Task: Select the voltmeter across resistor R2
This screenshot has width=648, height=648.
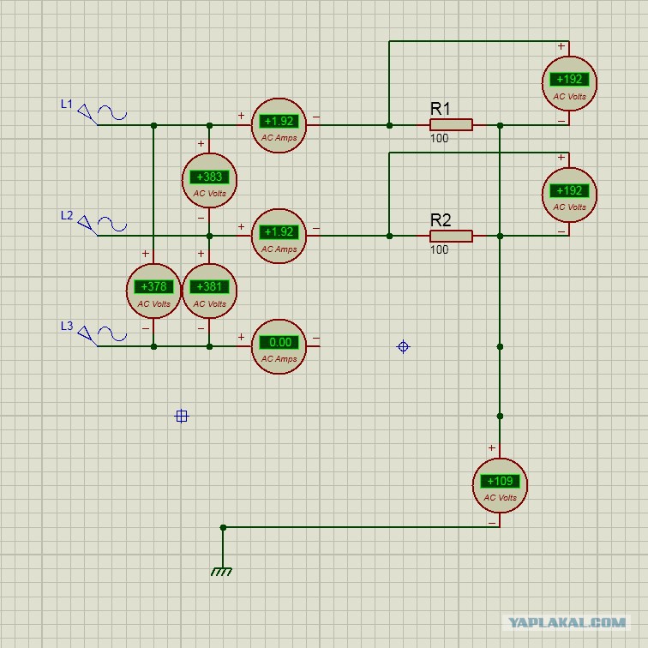Action: pyautogui.click(x=569, y=195)
